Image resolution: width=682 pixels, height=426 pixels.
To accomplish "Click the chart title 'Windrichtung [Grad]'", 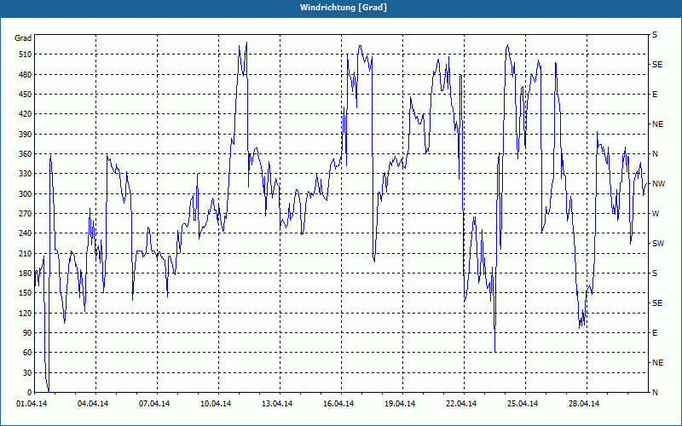I will pyautogui.click(x=344, y=8).
